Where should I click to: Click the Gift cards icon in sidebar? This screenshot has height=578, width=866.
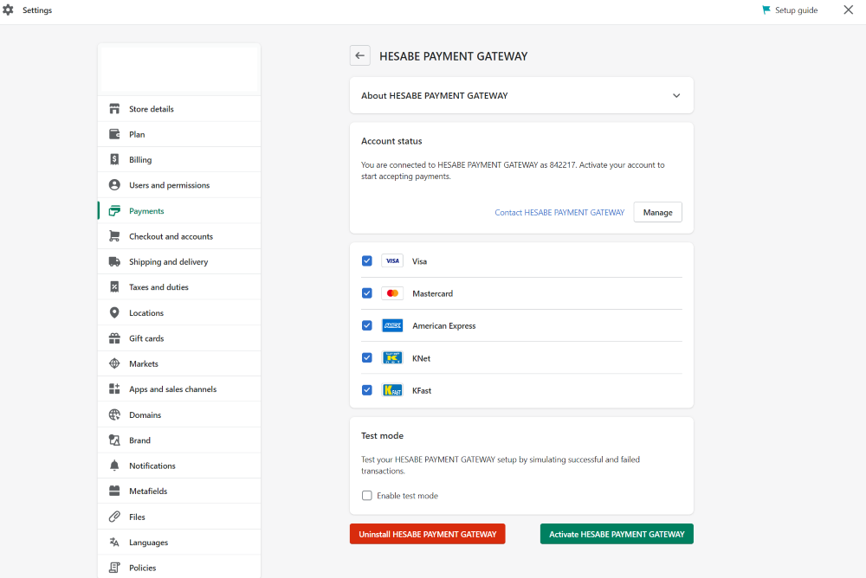click(x=114, y=337)
